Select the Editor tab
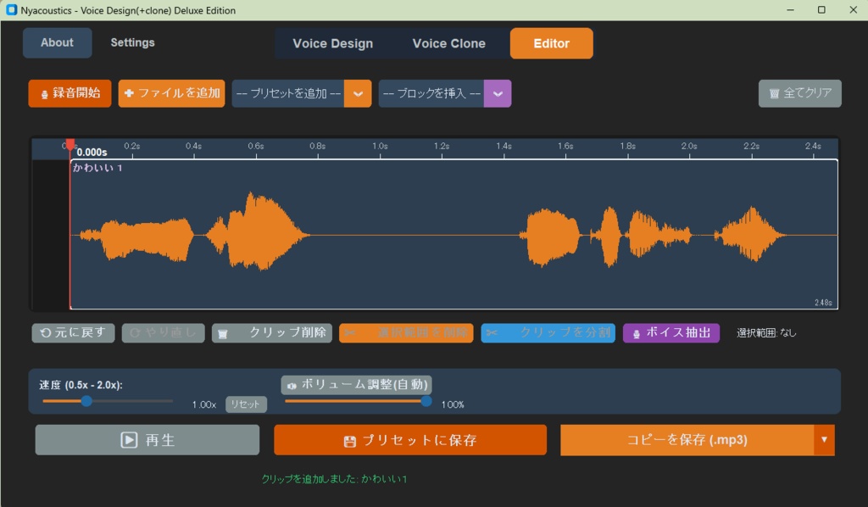868x507 pixels. (x=551, y=43)
